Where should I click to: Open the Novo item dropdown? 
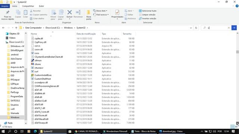click(100, 11)
